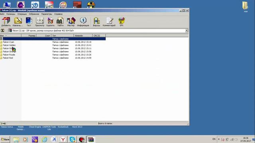Click 'Всего: 6 папок' status text
The width and height of the screenshot is (255, 143).
105,124
